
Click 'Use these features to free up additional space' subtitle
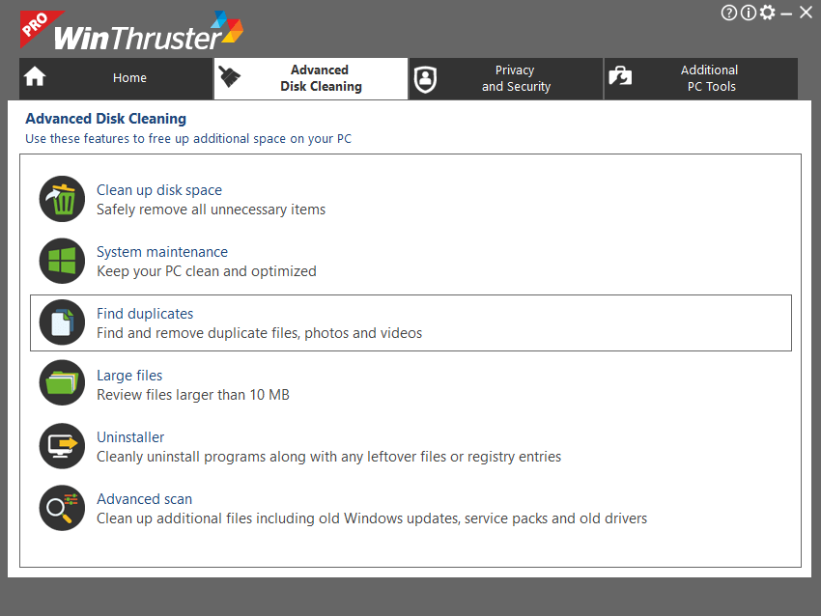click(x=188, y=139)
